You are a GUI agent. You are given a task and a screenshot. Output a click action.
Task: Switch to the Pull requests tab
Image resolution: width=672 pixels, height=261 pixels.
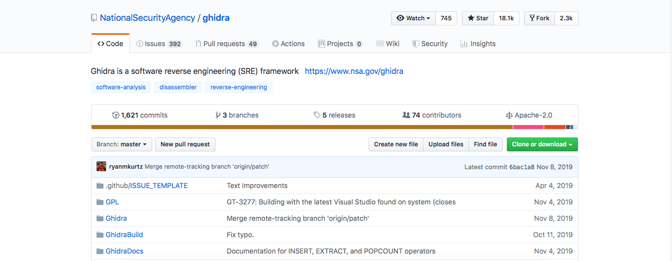pyautogui.click(x=227, y=44)
